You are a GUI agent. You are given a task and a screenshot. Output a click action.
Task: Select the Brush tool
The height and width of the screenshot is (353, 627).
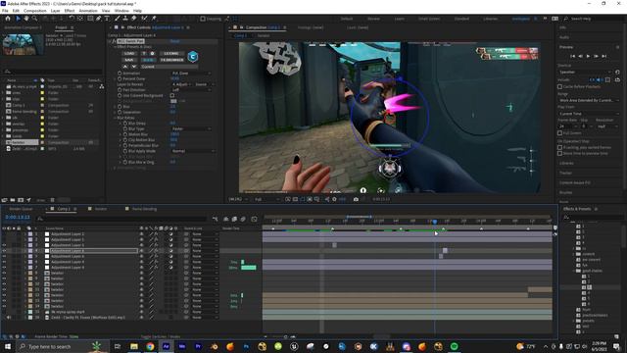coord(118,19)
